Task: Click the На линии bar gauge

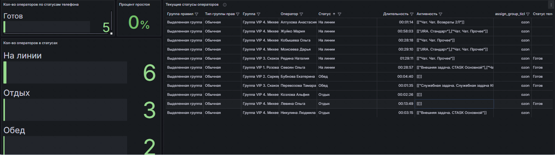Action: 65,72
